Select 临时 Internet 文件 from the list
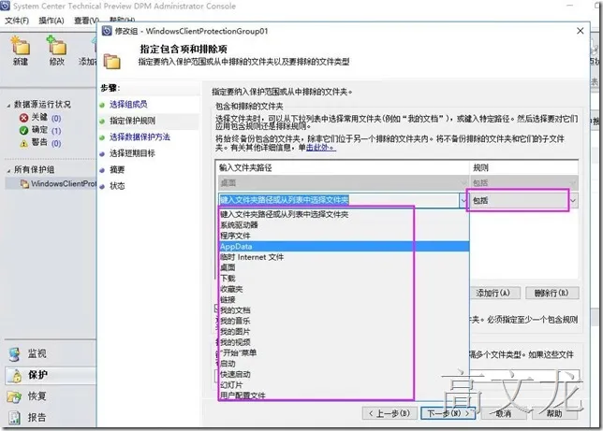 pyautogui.click(x=344, y=257)
